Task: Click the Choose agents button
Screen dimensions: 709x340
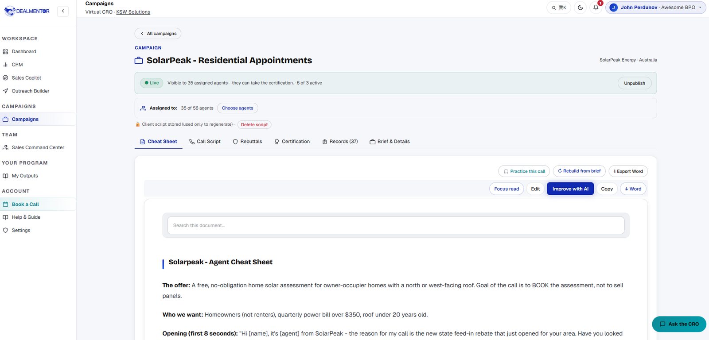Action: [x=238, y=108]
